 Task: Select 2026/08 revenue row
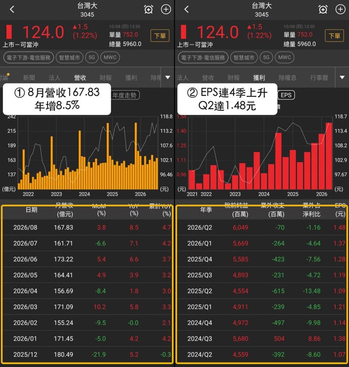[x=87, y=227]
